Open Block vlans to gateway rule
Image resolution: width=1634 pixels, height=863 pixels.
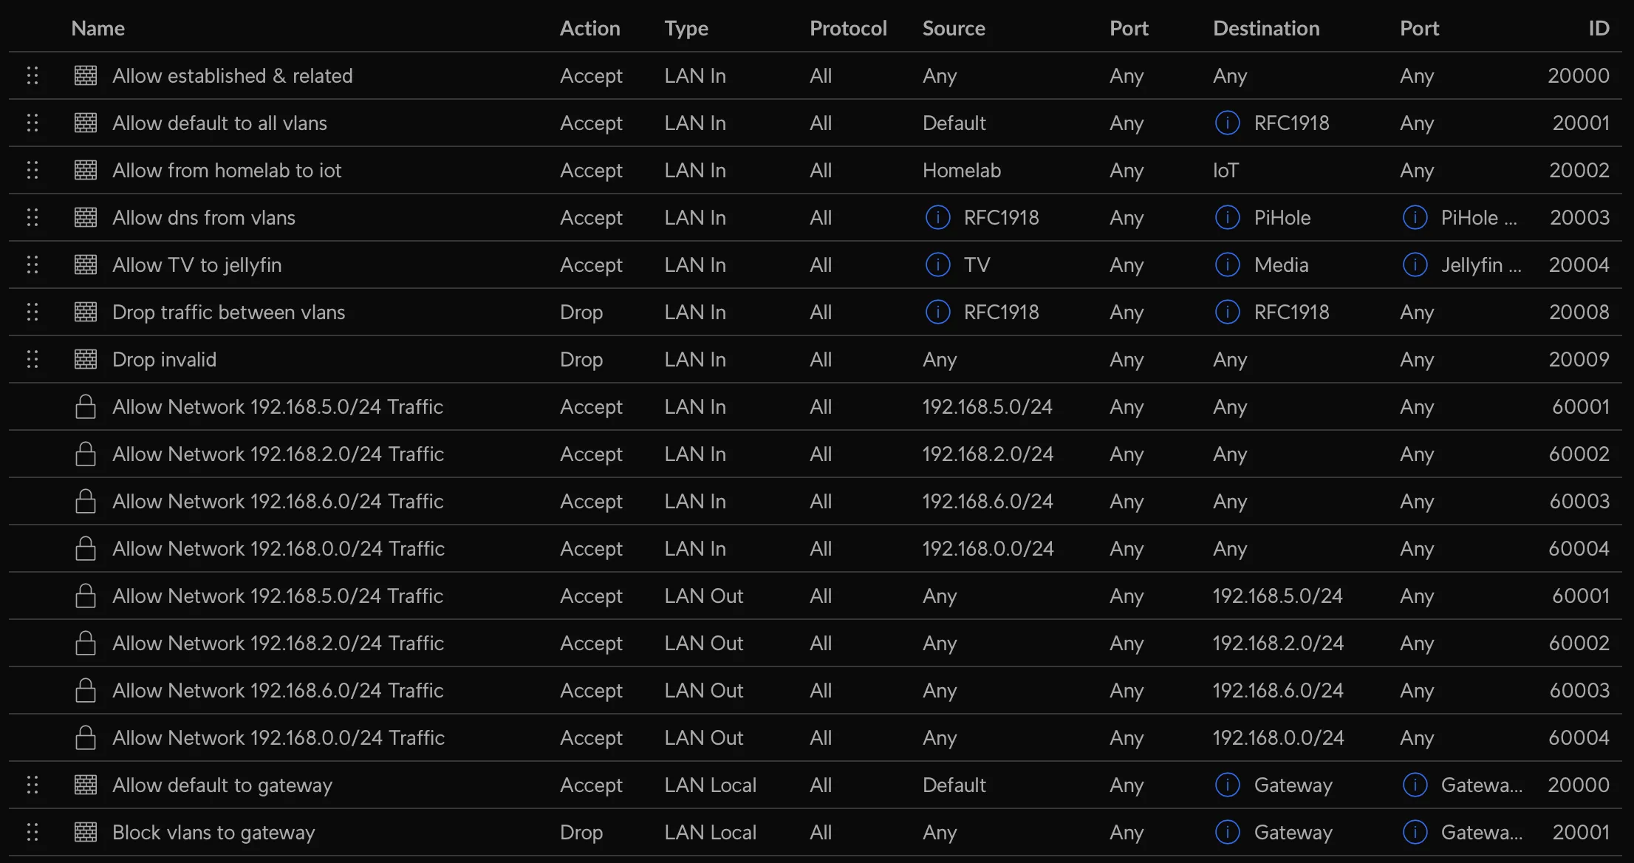(x=816, y=832)
